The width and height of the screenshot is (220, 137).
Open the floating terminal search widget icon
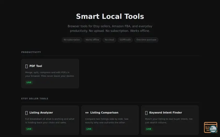(x=210, y=127)
